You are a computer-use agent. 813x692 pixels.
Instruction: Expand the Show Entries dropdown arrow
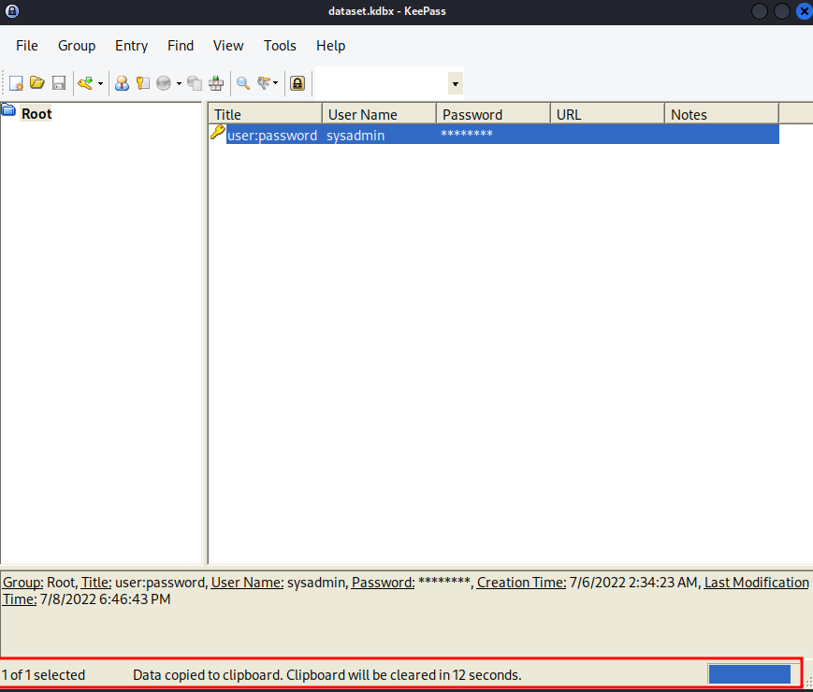coord(275,83)
